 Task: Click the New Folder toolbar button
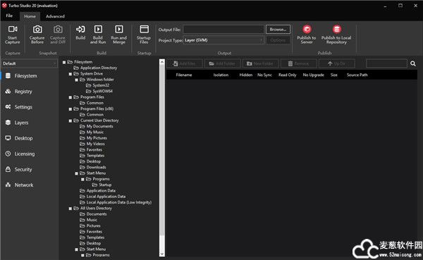pos(260,63)
